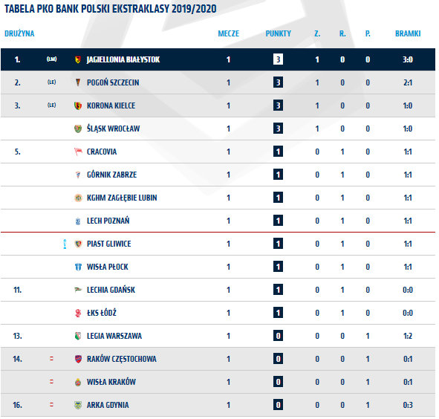The height and width of the screenshot is (419, 439).
Task: Click the Arka Gdynia club crest
Action: pyautogui.click(x=78, y=405)
